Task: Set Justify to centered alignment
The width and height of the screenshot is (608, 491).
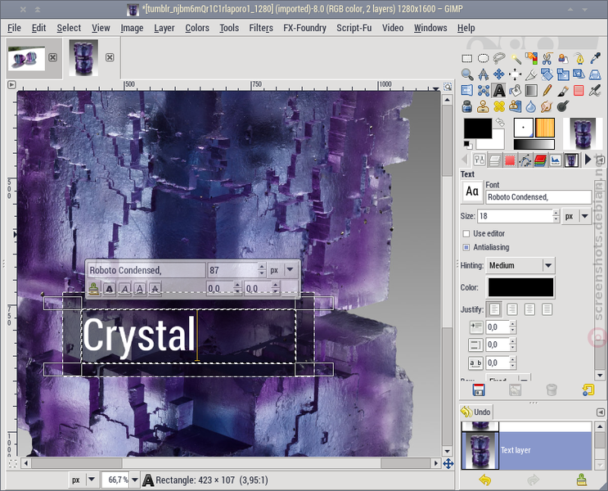Action: pyautogui.click(x=529, y=309)
